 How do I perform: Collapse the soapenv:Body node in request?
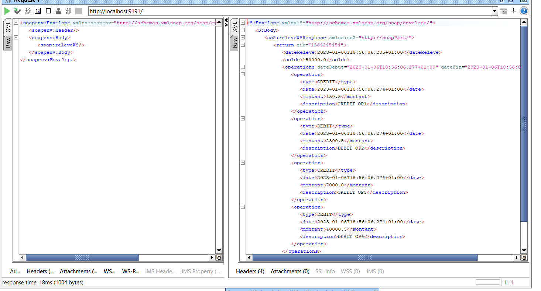[x=16, y=38]
